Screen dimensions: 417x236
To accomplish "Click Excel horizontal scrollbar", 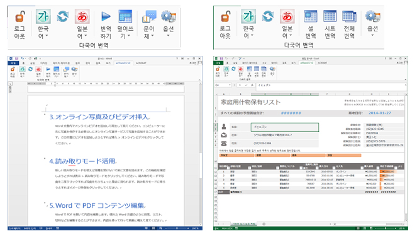I will (x=369, y=224).
